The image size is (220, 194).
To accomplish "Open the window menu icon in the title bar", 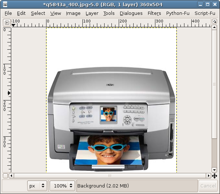I will [5, 5].
